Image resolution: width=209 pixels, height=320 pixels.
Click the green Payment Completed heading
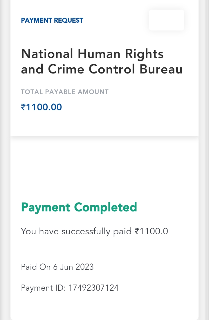pyautogui.click(x=79, y=207)
